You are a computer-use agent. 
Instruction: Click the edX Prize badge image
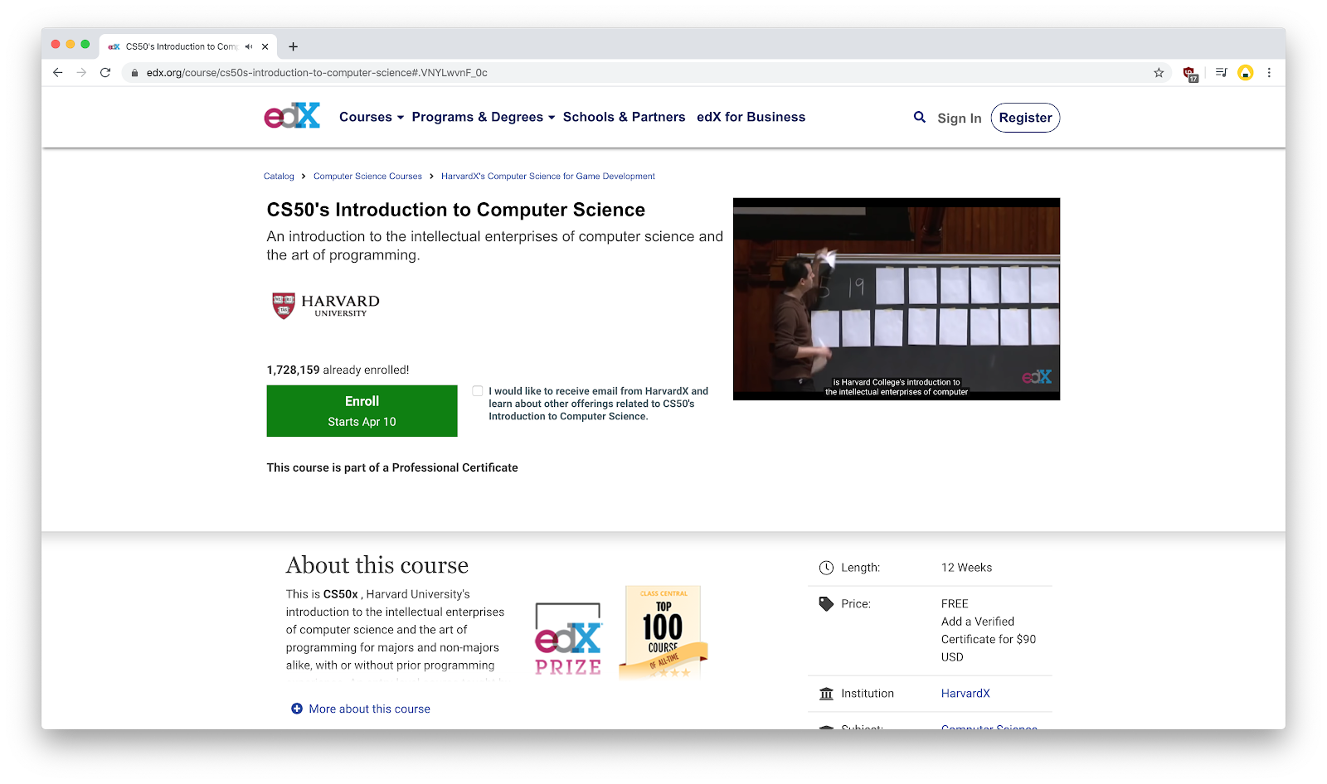(568, 638)
